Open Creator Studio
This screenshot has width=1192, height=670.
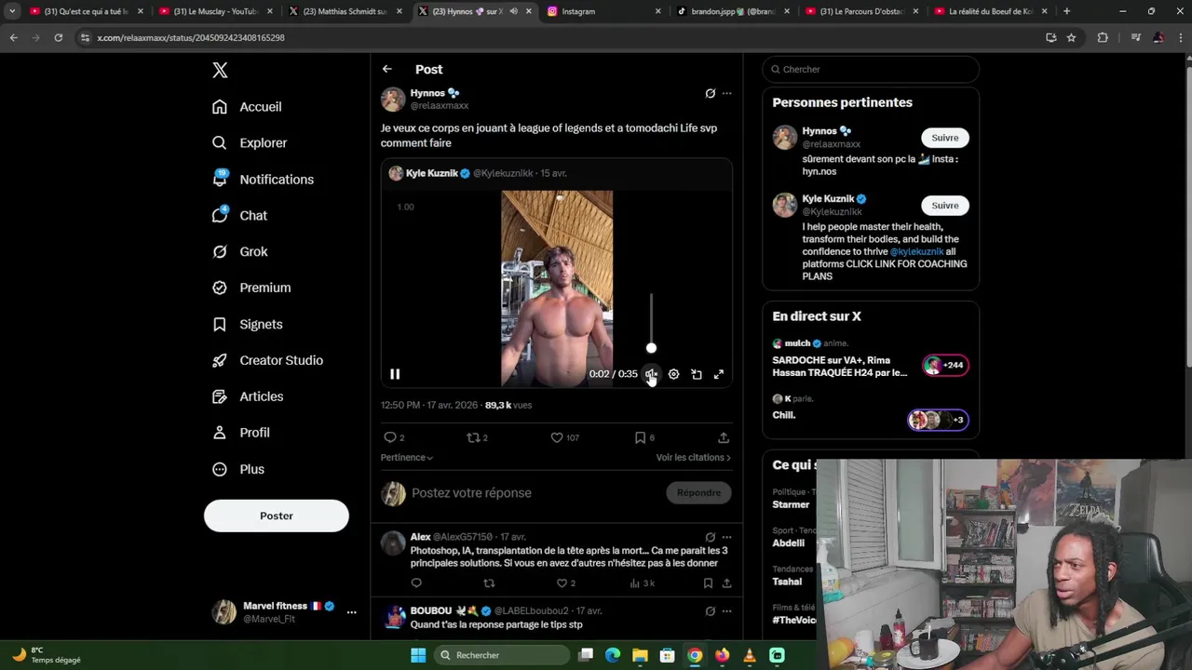(267, 361)
